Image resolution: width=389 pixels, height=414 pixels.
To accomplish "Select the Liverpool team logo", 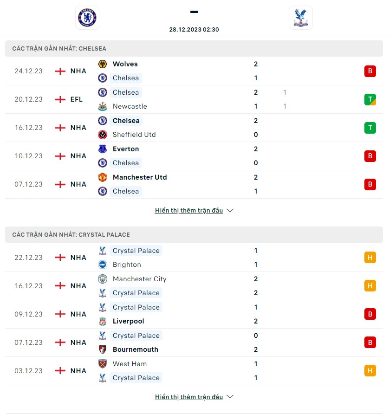I will point(103,321).
